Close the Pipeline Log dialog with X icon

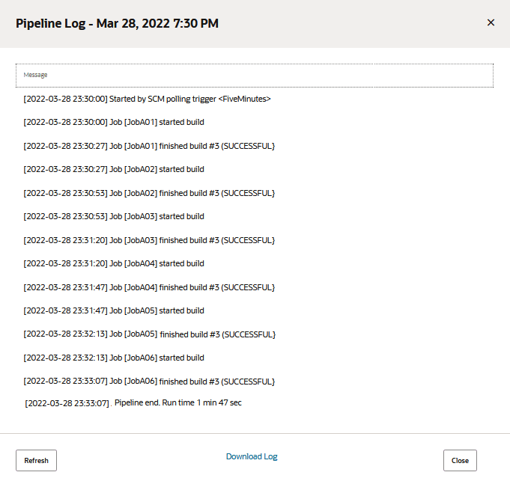click(491, 22)
